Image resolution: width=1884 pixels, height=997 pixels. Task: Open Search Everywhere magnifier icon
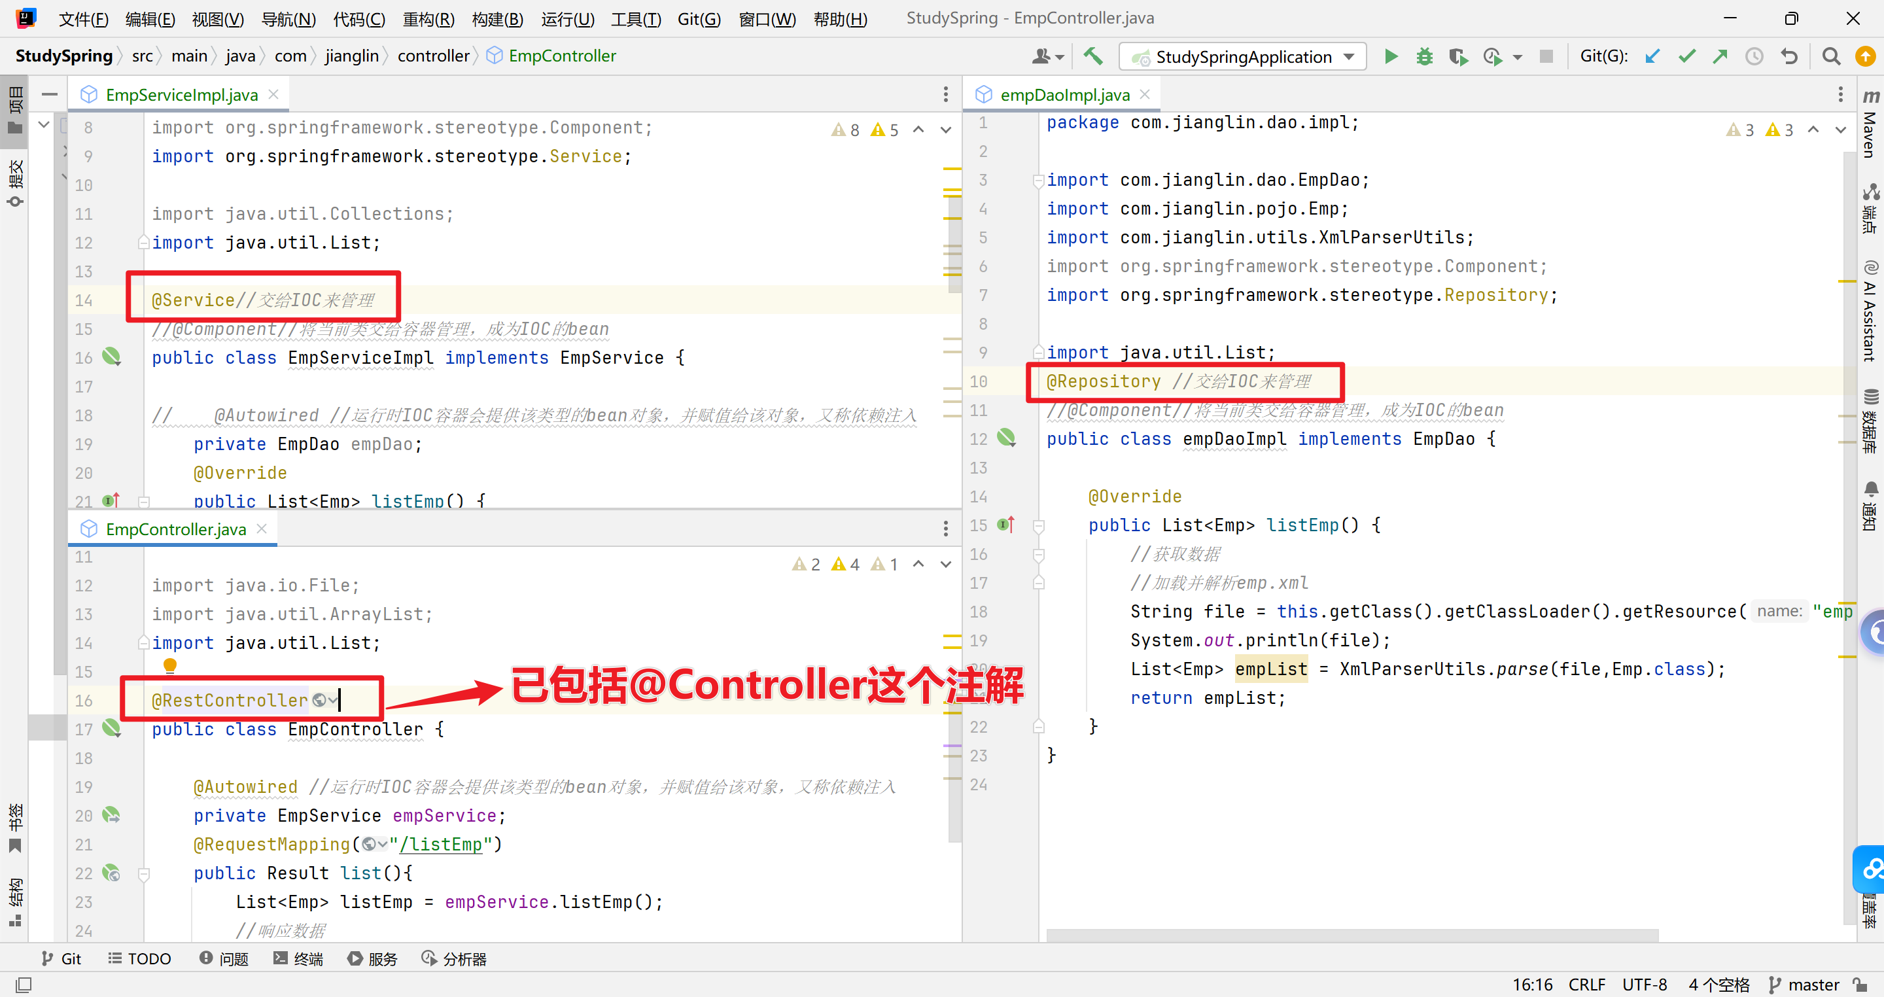point(1830,56)
